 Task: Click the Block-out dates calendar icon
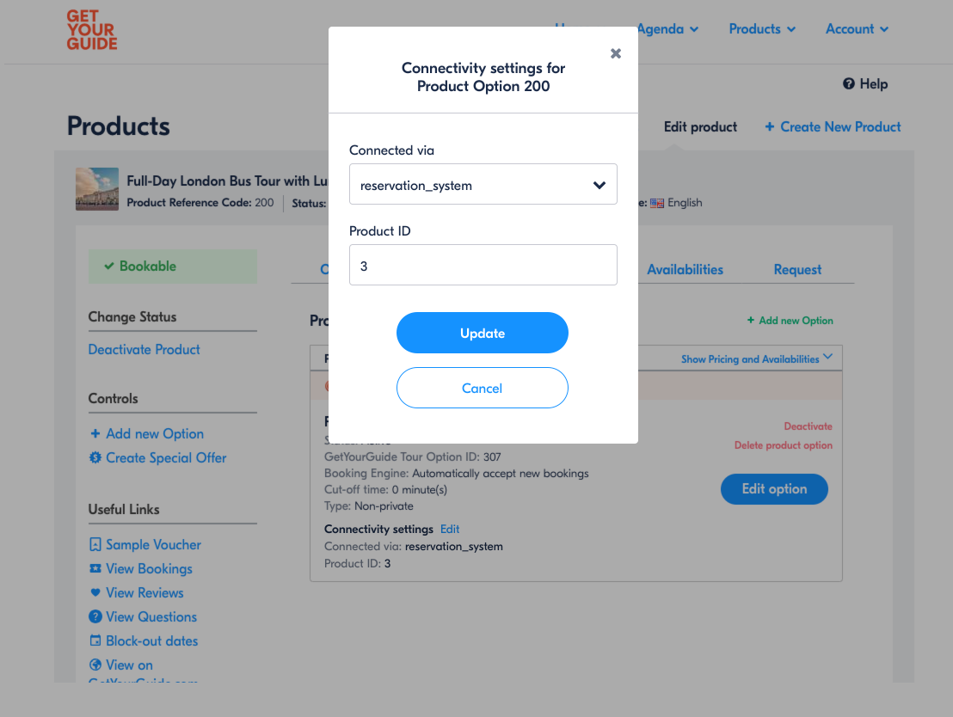[95, 640]
